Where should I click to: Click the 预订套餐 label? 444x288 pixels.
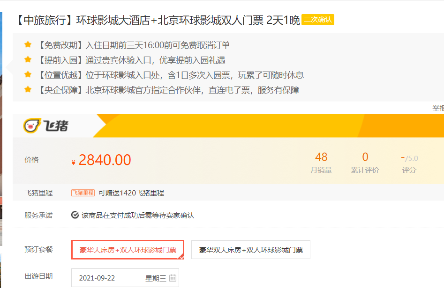click(x=38, y=249)
